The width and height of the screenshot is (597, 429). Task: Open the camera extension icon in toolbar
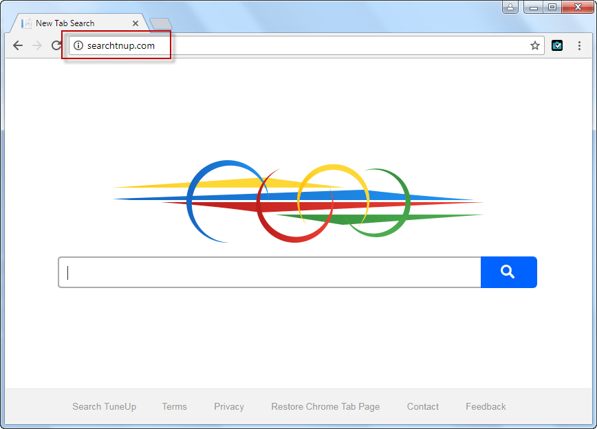557,45
